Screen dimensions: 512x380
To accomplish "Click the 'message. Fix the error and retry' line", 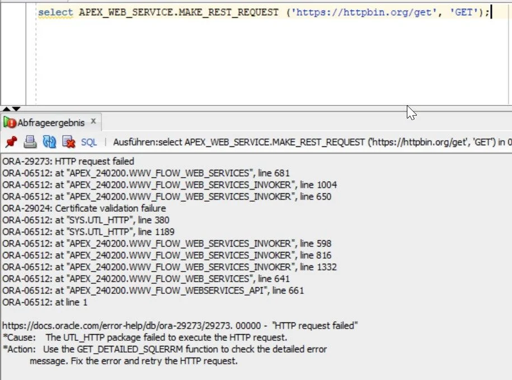I will [134, 361].
